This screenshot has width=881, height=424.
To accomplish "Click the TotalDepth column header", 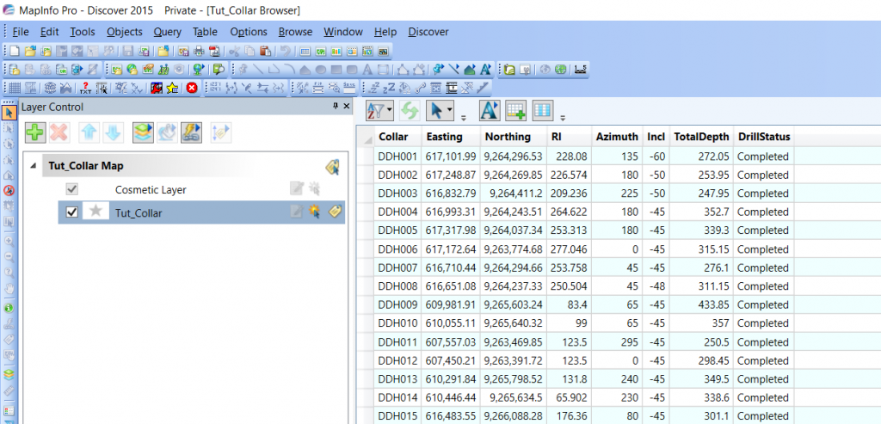I will [x=701, y=137].
